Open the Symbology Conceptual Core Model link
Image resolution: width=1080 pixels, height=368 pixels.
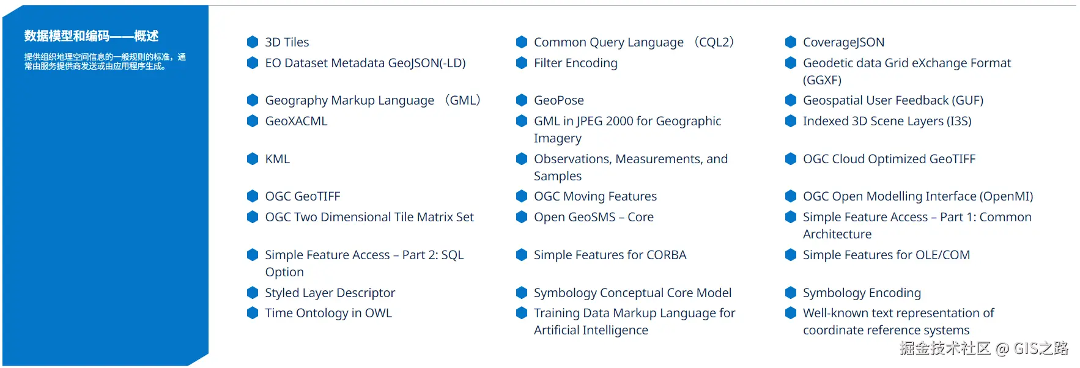point(632,293)
